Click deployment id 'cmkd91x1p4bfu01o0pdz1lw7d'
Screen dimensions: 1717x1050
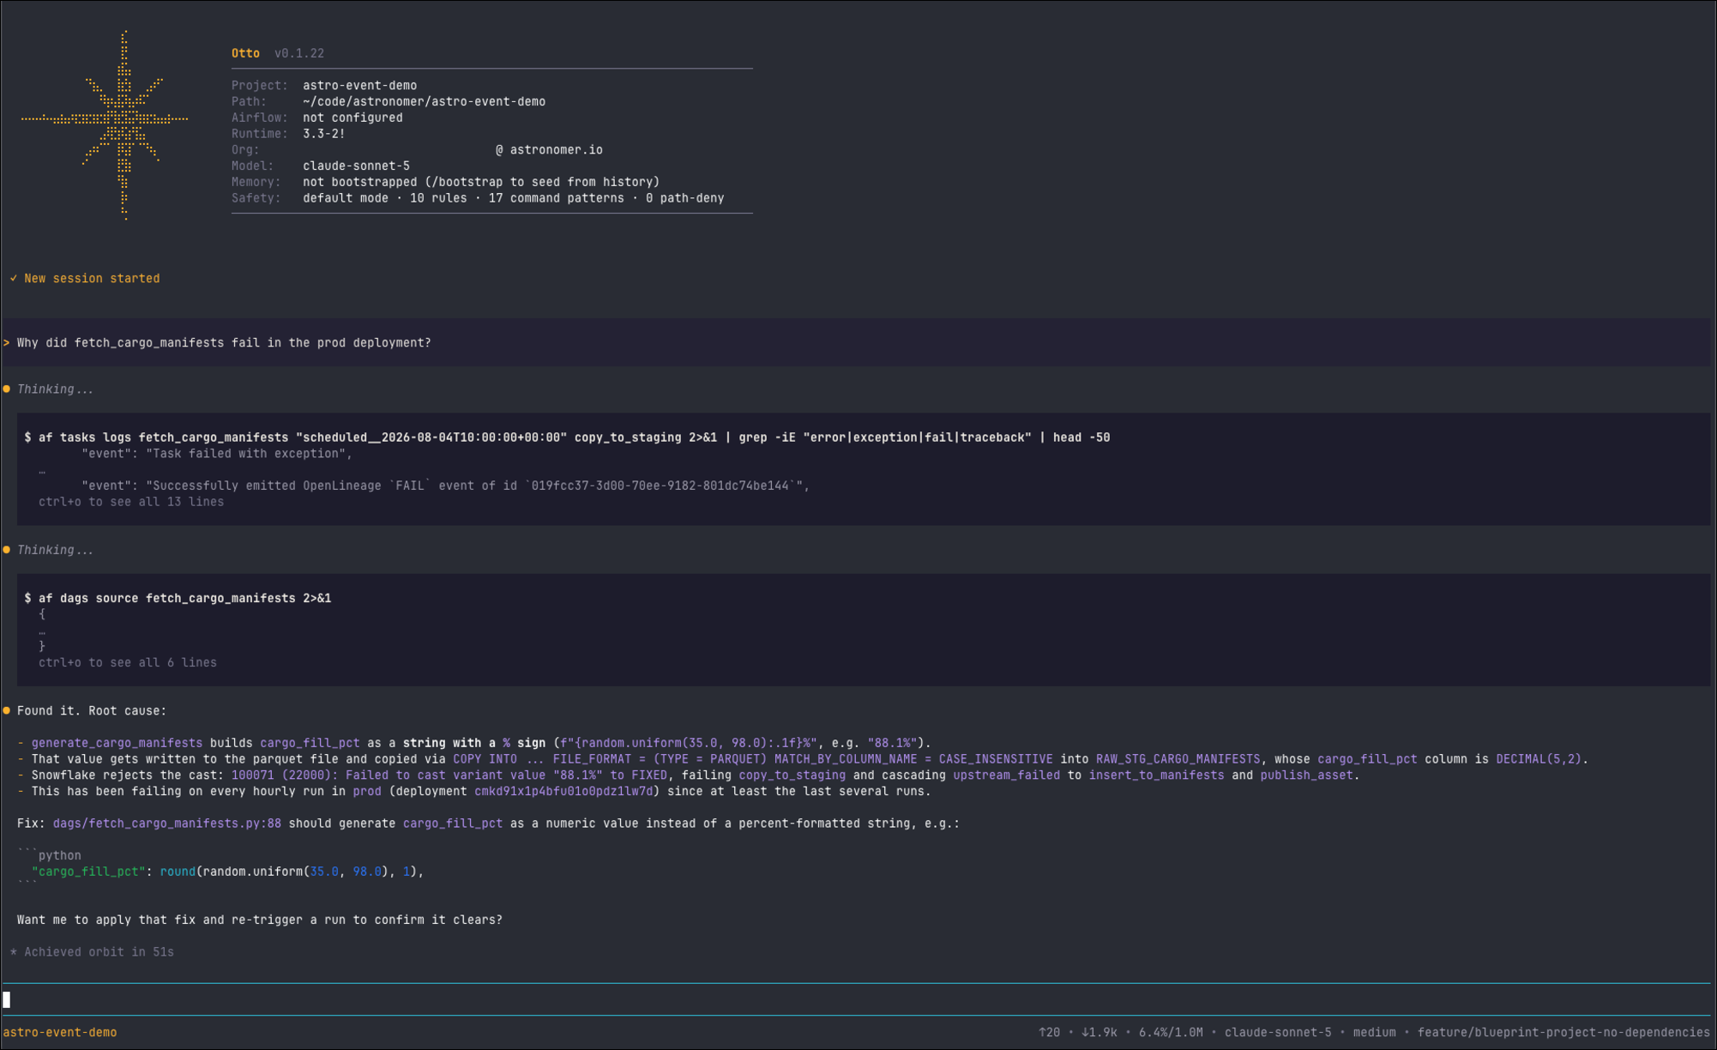(563, 791)
